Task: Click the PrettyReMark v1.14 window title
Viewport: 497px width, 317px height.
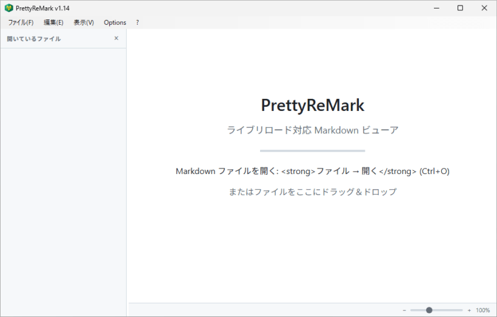Action: pos(42,8)
